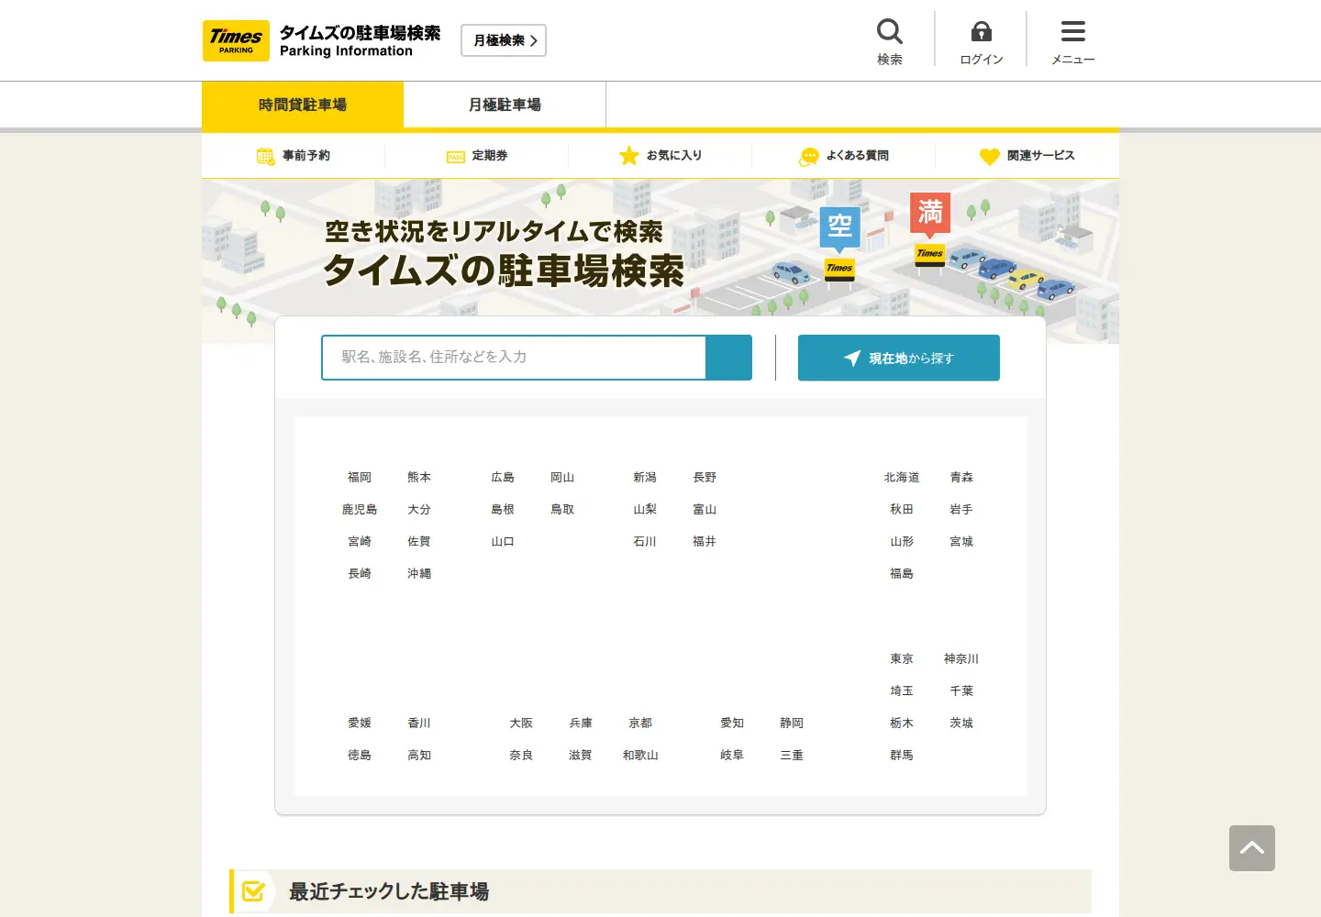
Task: Switch to the 月極駐車場 tab
Action: coord(505,105)
